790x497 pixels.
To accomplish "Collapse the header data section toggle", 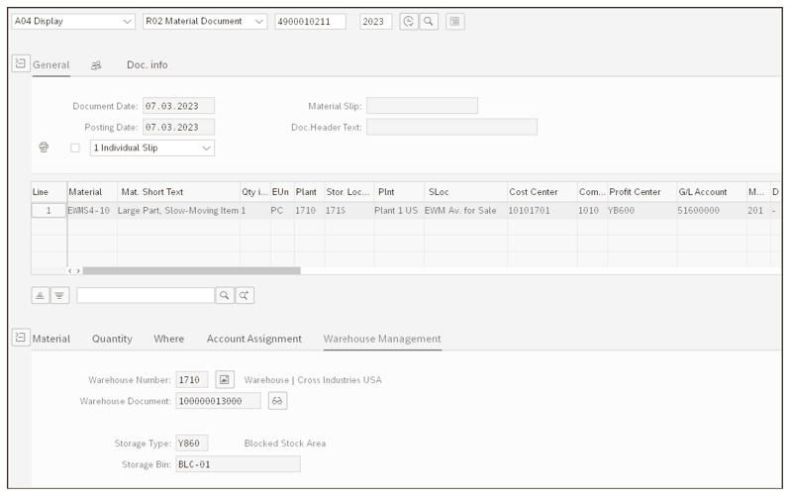I will [x=20, y=64].
